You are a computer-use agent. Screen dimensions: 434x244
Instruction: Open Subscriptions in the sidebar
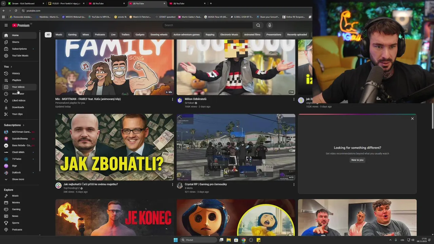click(x=19, y=49)
